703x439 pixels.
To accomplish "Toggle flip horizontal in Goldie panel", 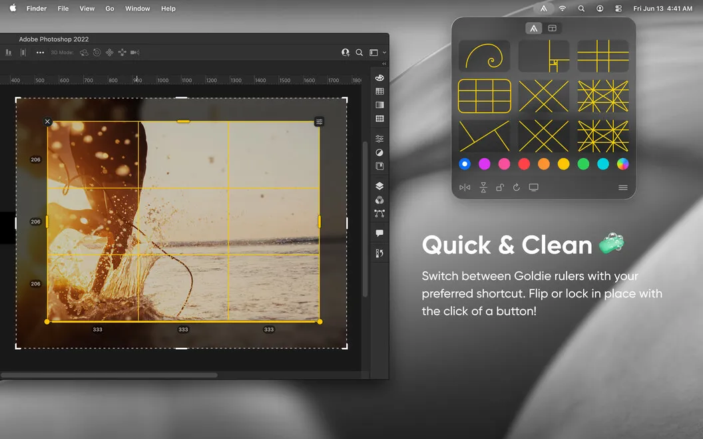I will [x=465, y=188].
